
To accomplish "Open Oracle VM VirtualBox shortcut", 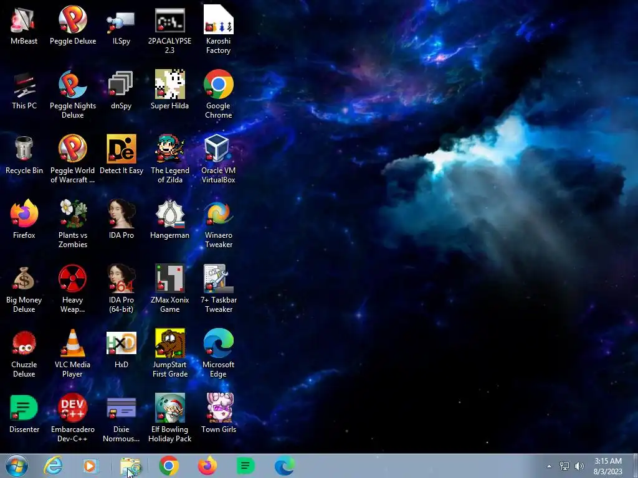I will click(x=219, y=159).
